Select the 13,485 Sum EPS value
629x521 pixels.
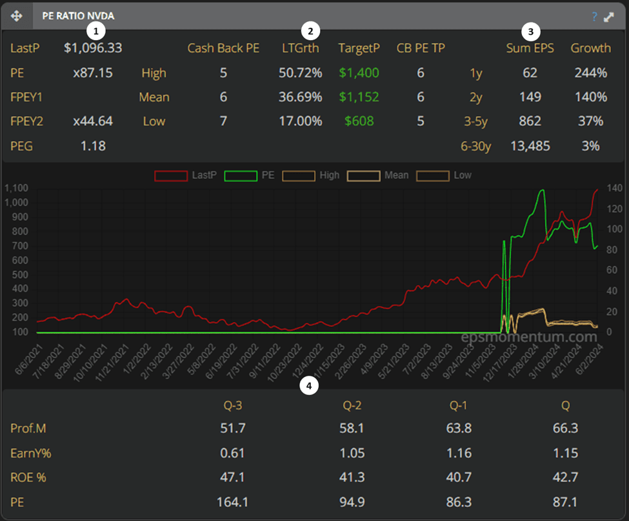point(530,146)
